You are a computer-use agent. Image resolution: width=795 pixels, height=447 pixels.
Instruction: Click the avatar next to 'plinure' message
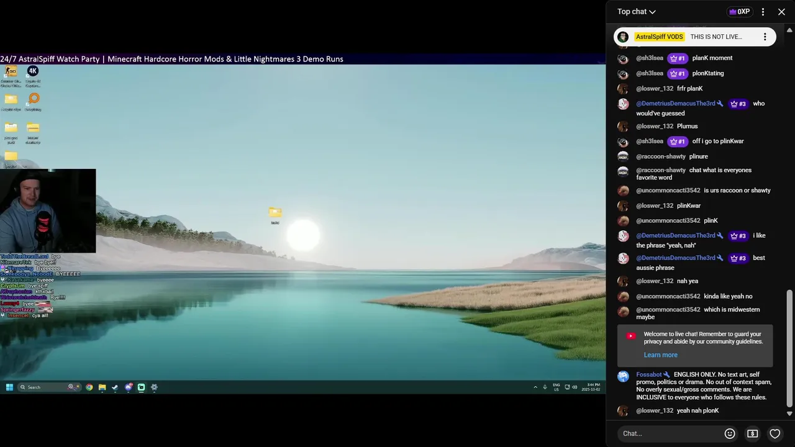click(x=623, y=157)
